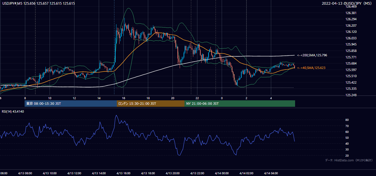Click the price axis value 126.294
This screenshot has width=376, height=176.
351,19
